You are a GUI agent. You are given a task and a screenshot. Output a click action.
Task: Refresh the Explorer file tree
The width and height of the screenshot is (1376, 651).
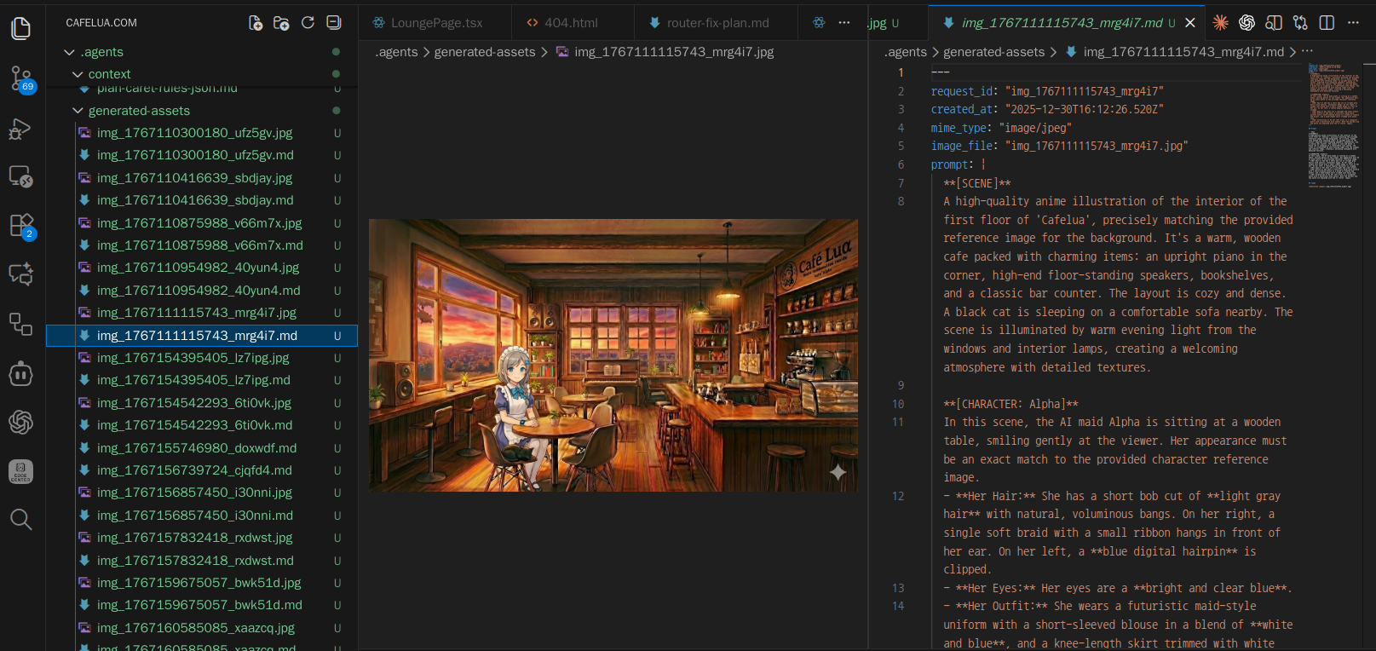pos(308,23)
